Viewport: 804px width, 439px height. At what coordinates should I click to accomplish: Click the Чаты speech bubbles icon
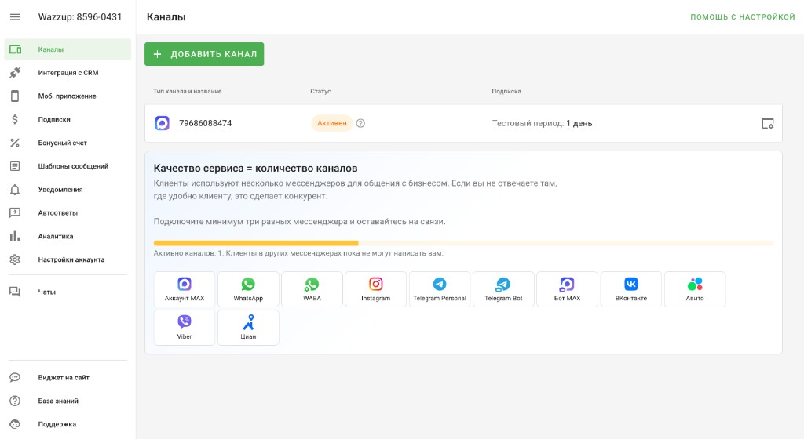click(15, 292)
